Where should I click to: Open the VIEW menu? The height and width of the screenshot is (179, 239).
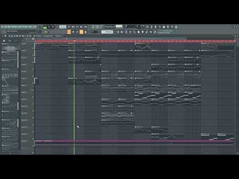pos(19,27)
